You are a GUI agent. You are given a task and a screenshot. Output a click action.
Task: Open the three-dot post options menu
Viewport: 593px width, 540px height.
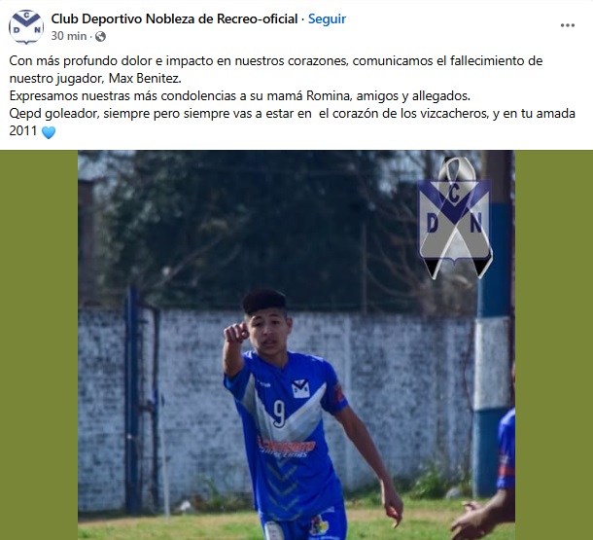pos(568,25)
